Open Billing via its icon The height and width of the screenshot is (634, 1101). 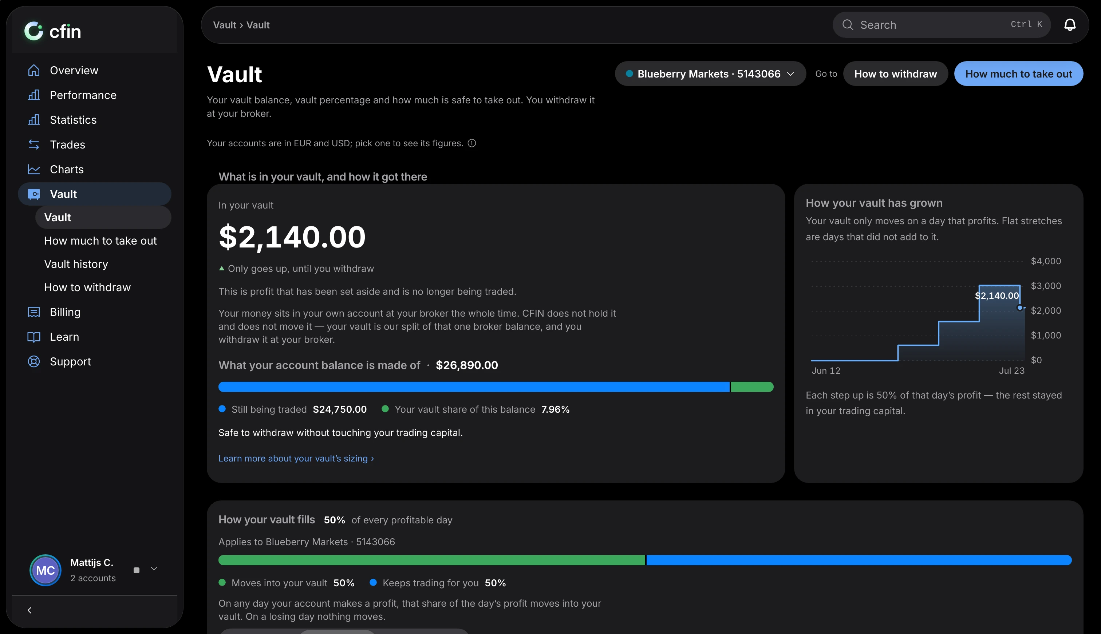coord(34,312)
